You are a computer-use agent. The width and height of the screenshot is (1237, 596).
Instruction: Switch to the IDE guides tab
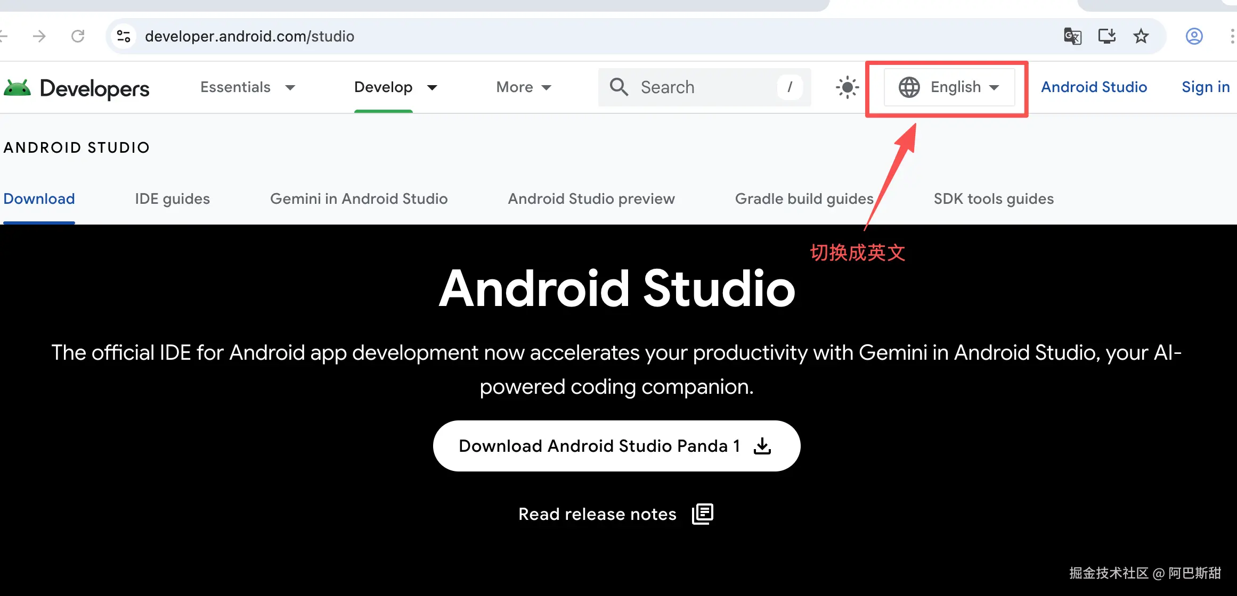click(172, 198)
